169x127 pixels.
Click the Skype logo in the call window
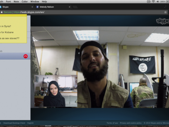[x=163, y=21]
